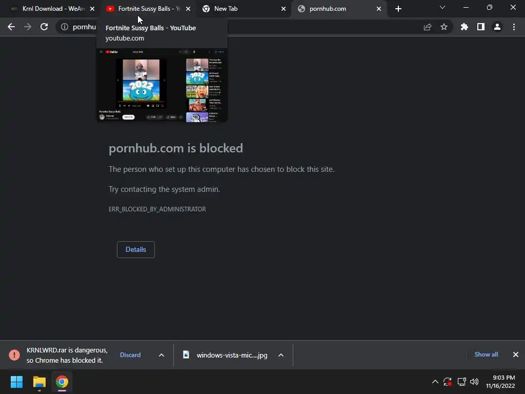
Task: Expand options for windows-vista-mic jpg download
Action: (x=281, y=355)
